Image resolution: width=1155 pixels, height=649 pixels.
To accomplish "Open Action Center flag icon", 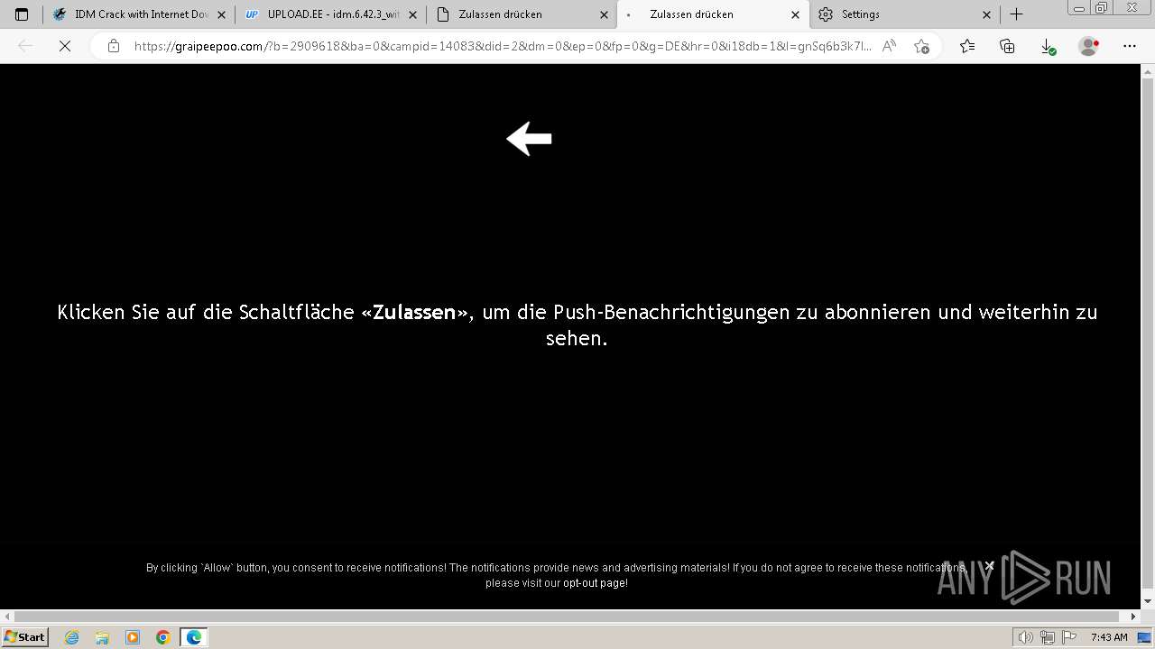I will 1069,637.
